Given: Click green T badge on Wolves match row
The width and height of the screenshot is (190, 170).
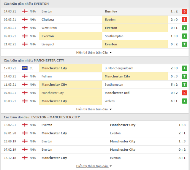Looking at the screenshot, I should pyautogui.click(x=184, y=101).
